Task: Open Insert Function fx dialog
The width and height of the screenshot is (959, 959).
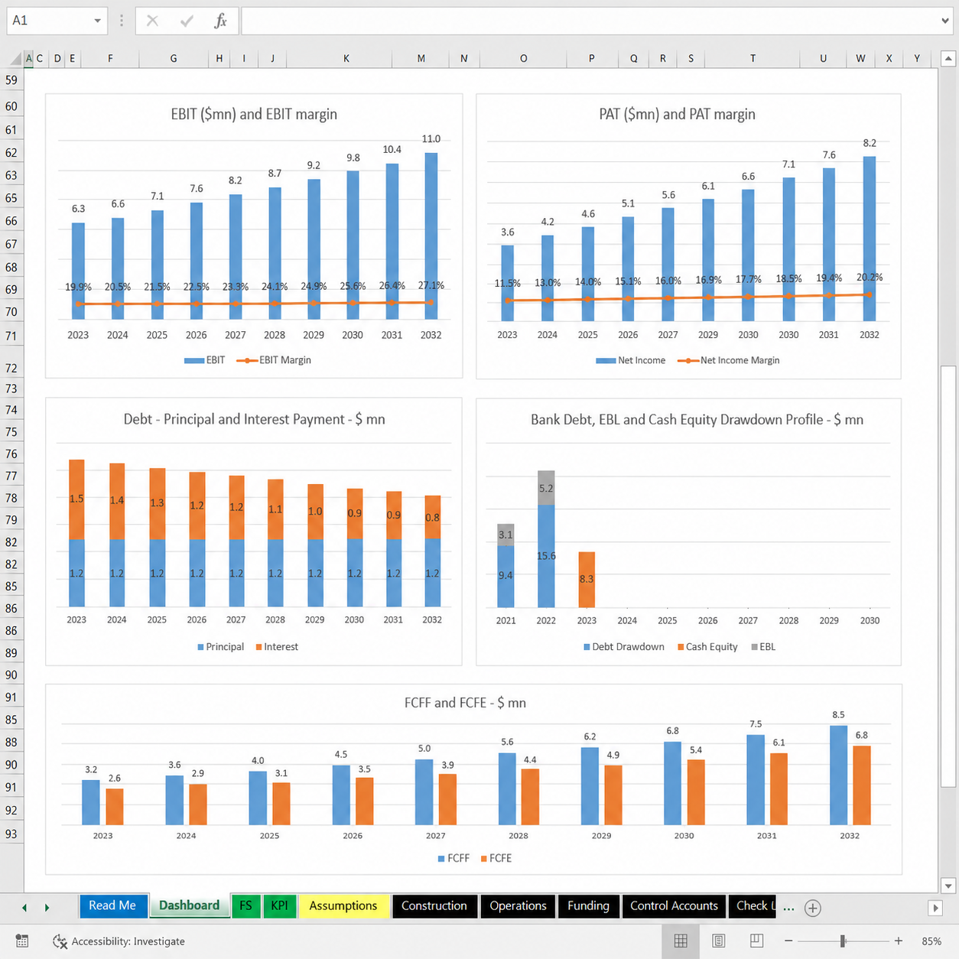Action: [220, 21]
